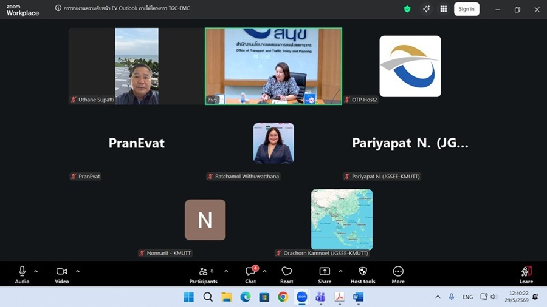Open the Chat panel
The image size is (547, 307).
(250, 275)
